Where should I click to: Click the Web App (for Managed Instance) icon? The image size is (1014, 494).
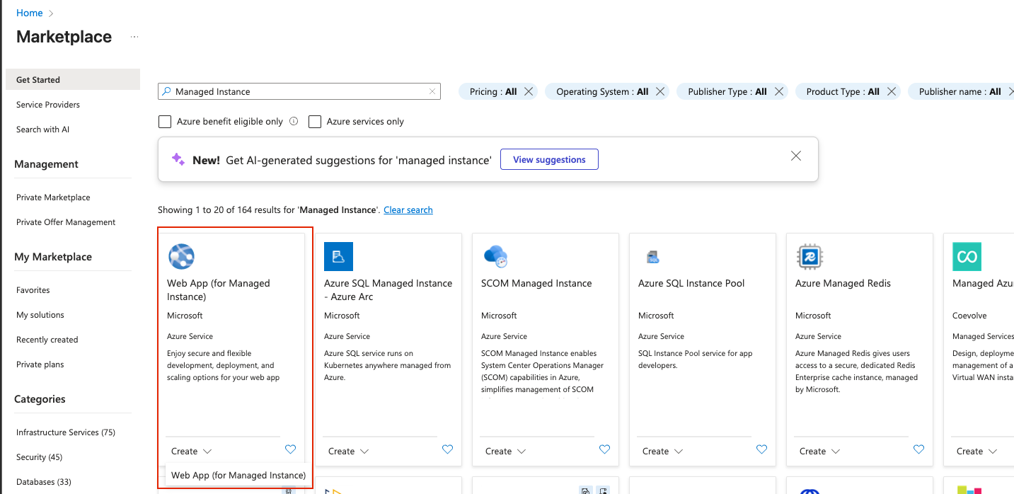pos(181,256)
